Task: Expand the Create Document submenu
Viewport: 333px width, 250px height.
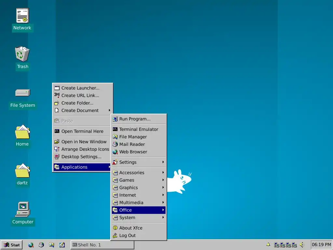Action: point(82,111)
